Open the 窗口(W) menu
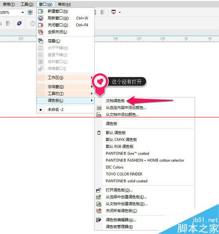The width and height of the screenshot is (219, 234). point(46,4)
